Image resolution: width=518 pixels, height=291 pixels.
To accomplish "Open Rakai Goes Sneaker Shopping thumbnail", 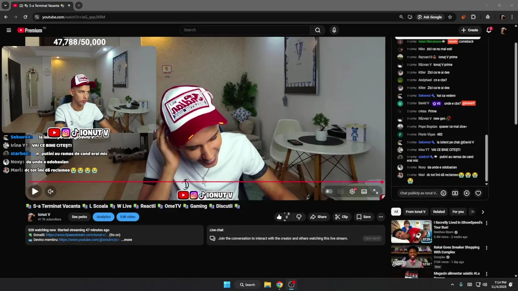I will [x=411, y=256].
